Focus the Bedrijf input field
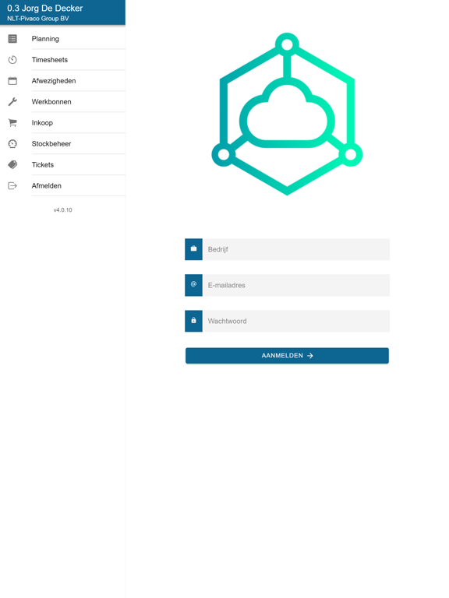449x598 pixels. point(296,249)
